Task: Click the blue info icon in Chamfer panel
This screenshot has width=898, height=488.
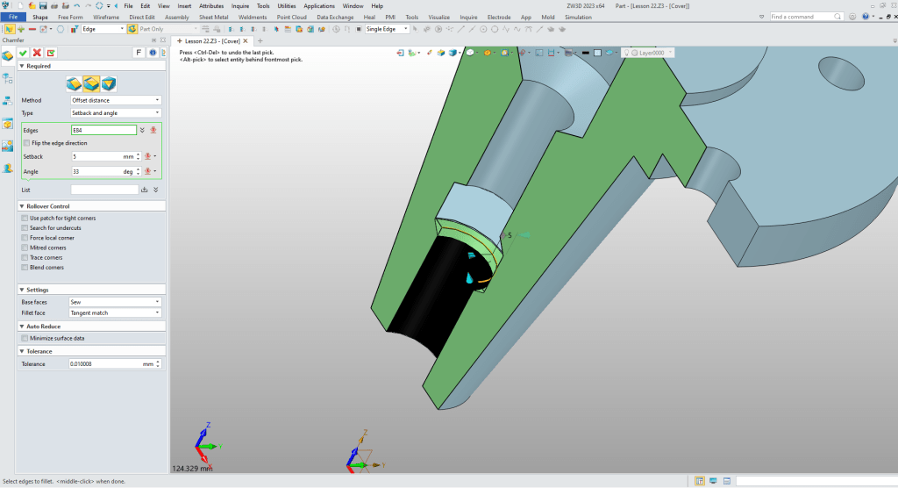Action: [x=152, y=53]
